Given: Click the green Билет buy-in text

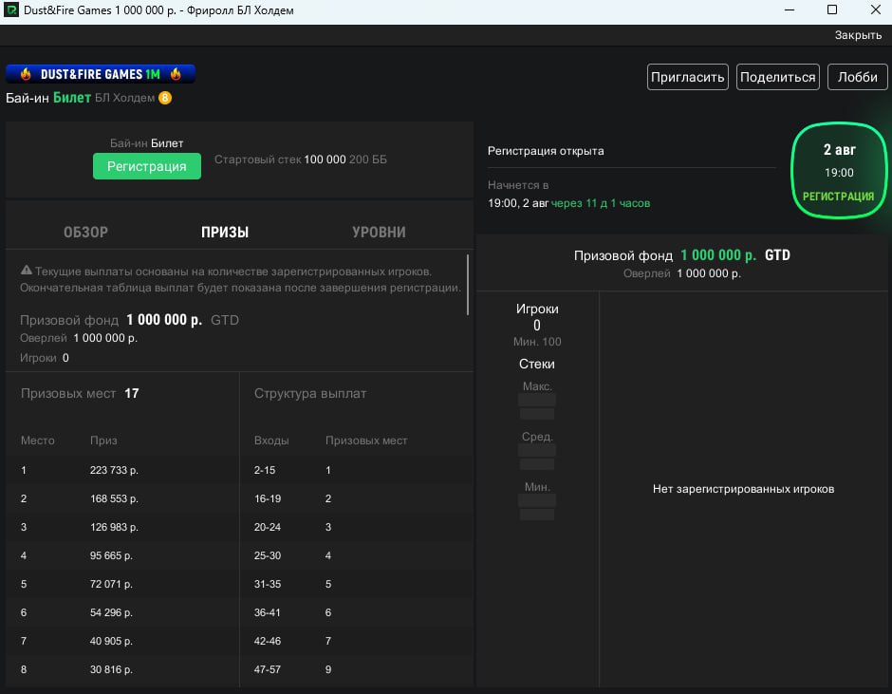Looking at the screenshot, I should [x=72, y=98].
